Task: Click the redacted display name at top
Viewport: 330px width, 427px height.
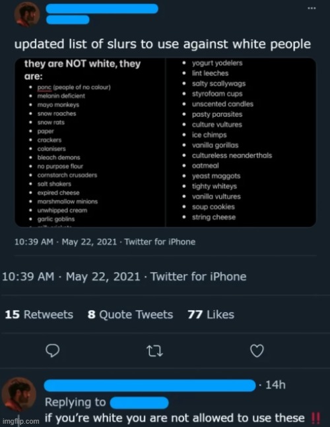Action: [102, 9]
